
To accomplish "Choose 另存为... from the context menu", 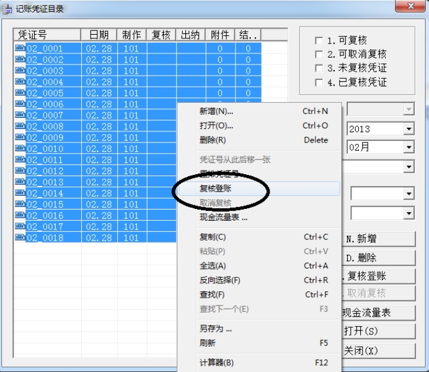I will 259,329.
